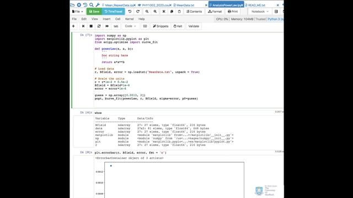This screenshot has height=198, width=353.
Task: Open the File dropdown button
Action: 77,12
